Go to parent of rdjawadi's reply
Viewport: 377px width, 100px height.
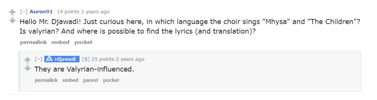click(x=91, y=80)
